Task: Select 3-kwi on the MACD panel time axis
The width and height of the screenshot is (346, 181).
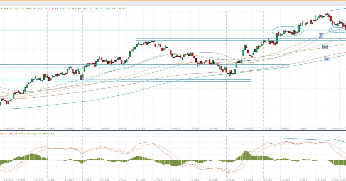Action: click(x=20, y=180)
